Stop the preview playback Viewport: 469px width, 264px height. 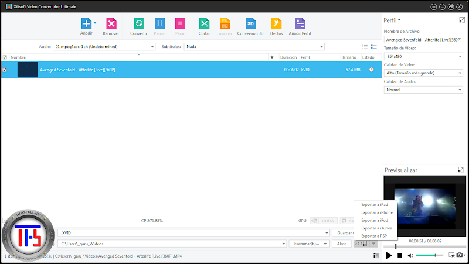coord(399,255)
